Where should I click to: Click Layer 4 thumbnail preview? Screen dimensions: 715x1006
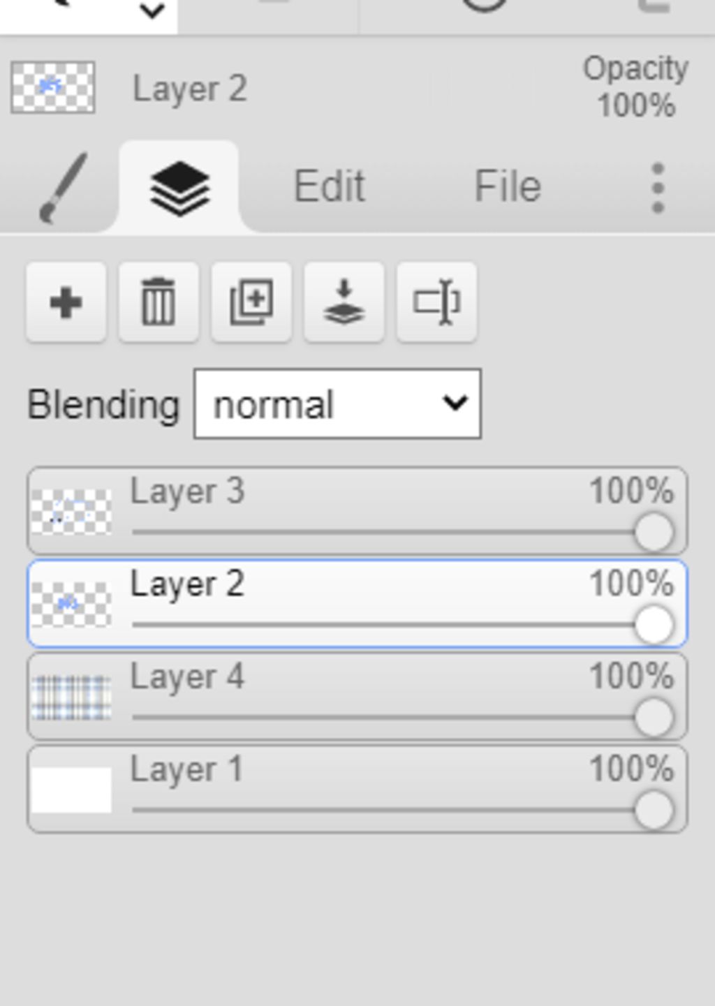(x=71, y=697)
